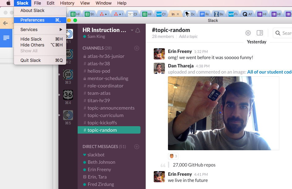Switch to workspace icon labeled ⌘5

click(68, 115)
